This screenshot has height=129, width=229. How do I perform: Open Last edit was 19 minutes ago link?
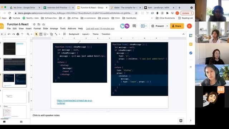tap(100, 29)
